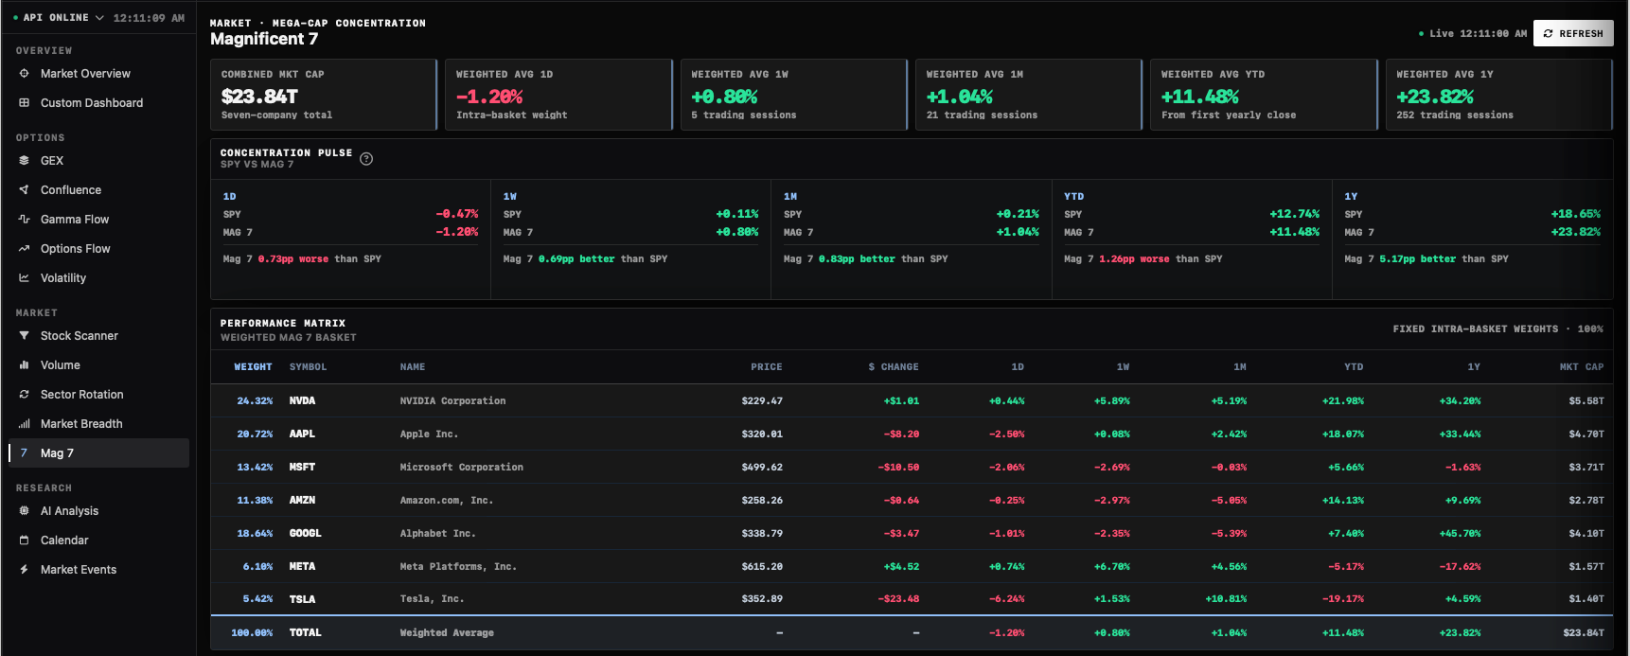The width and height of the screenshot is (1630, 656).
Task: Click the 1D pulse SPY value -0.47%
Action: click(x=457, y=214)
